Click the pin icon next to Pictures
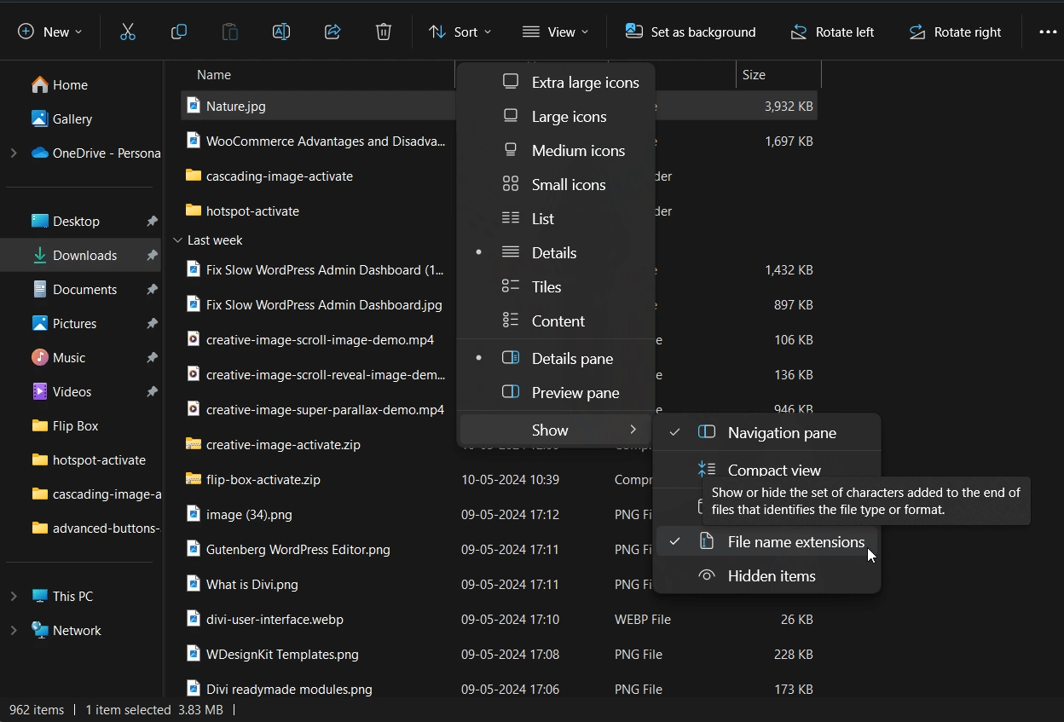This screenshot has width=1064, height=722. click(152, 323)
